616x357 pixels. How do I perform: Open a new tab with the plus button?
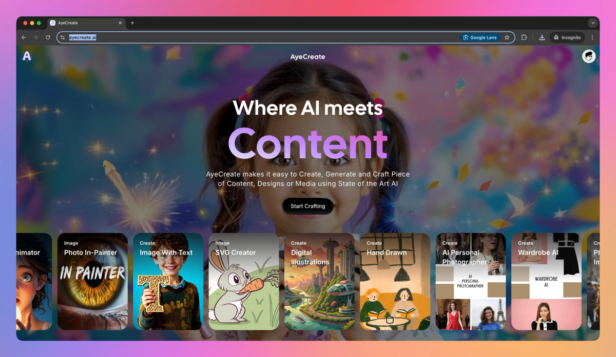pyautogui.click(x=132, y=23)
